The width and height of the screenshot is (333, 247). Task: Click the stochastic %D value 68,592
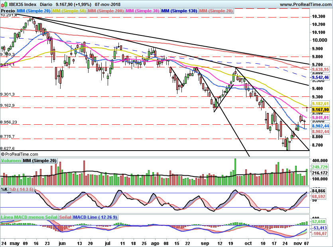319,196
